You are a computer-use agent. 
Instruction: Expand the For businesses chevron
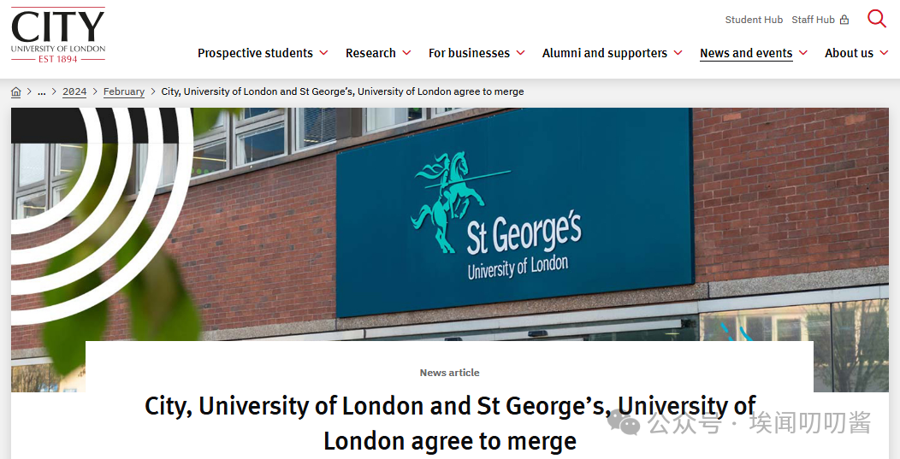[x=521, y=53]
